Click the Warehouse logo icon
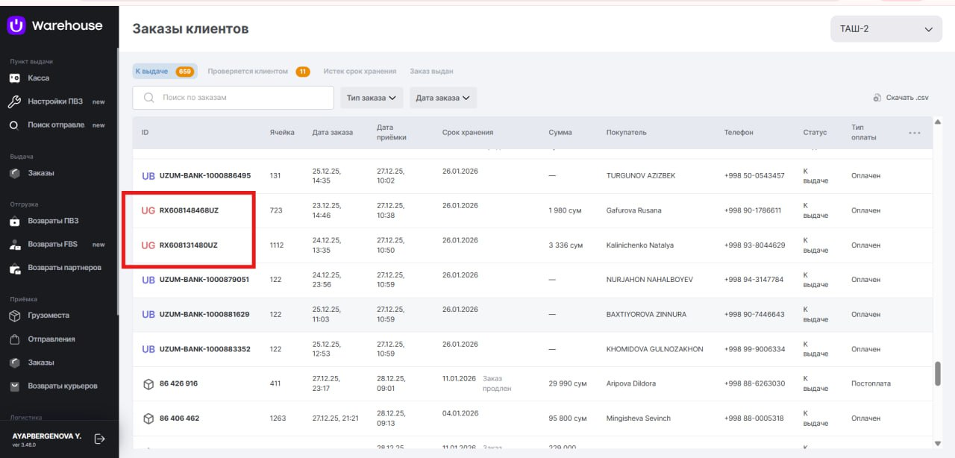Screen dimensions: 955x458 coord(16,25)
